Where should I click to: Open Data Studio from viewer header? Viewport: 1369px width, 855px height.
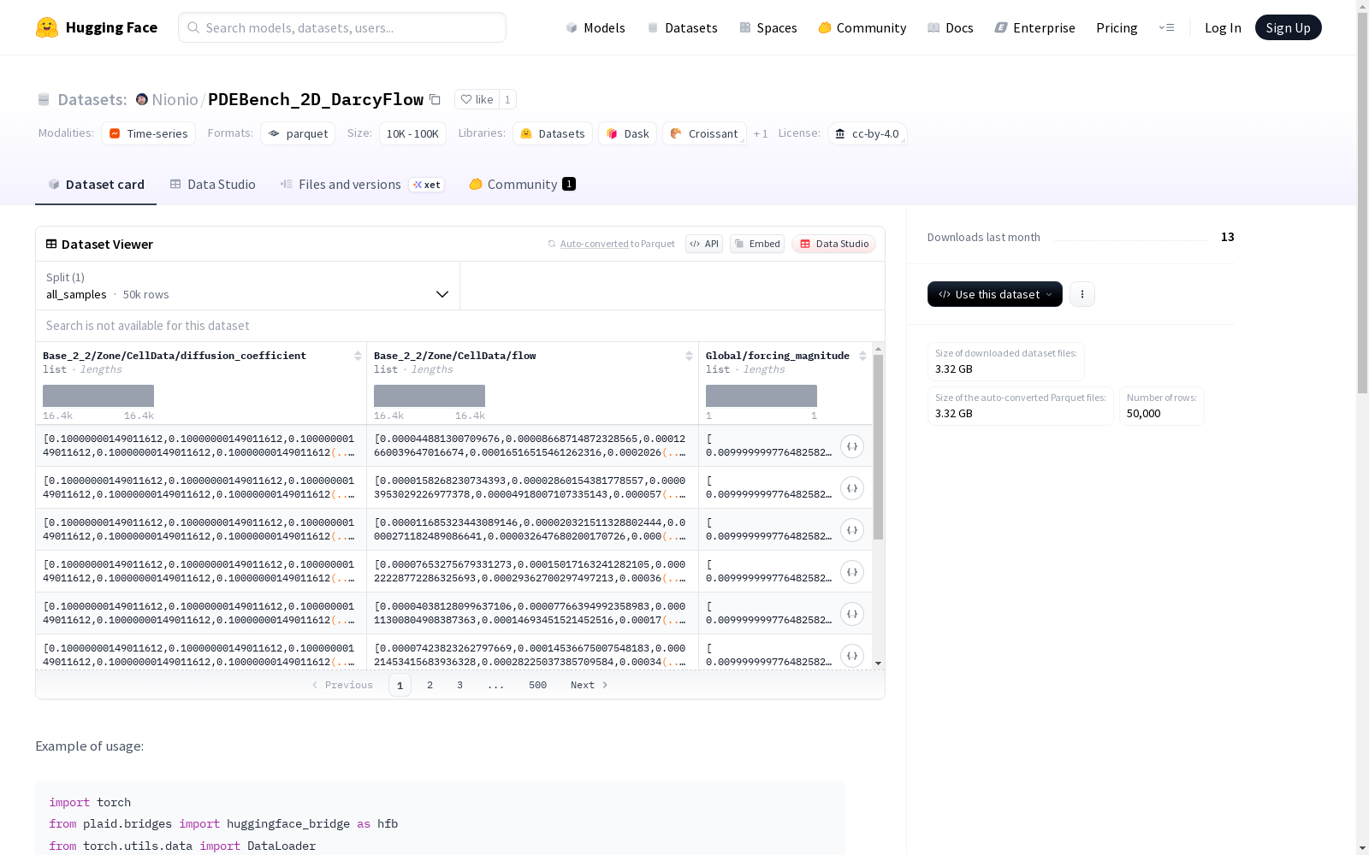pos(834,244)
